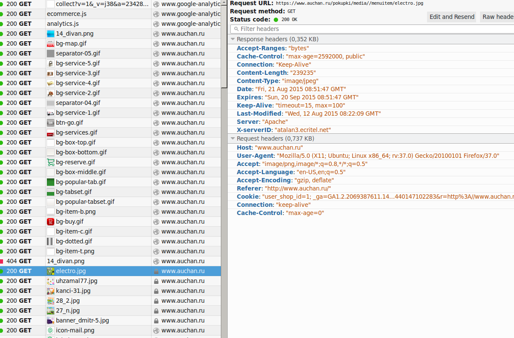Click the Request URL text
This screenshot has height=338, width=514.
[326, 3]
